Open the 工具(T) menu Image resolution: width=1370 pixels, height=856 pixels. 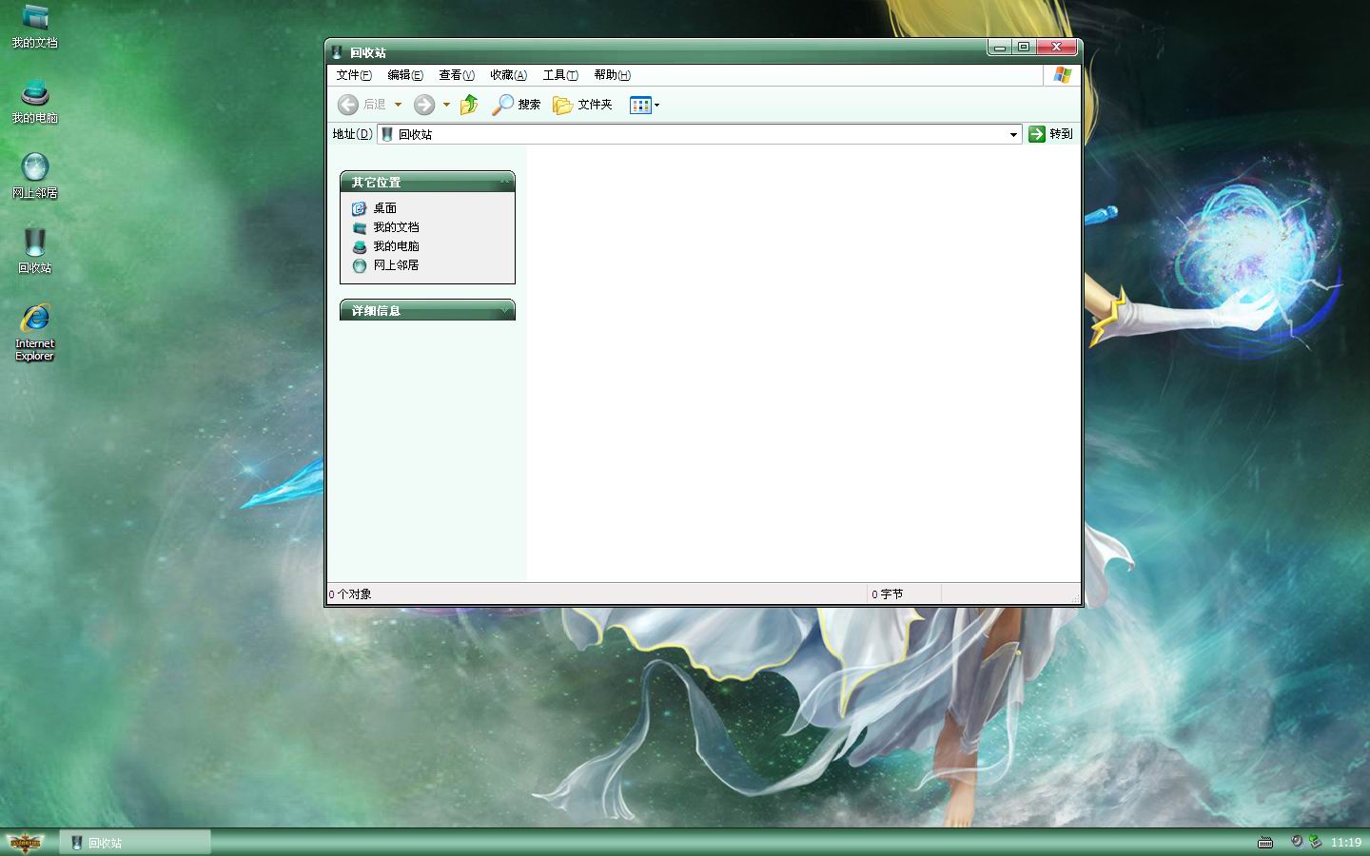[560, 75]
